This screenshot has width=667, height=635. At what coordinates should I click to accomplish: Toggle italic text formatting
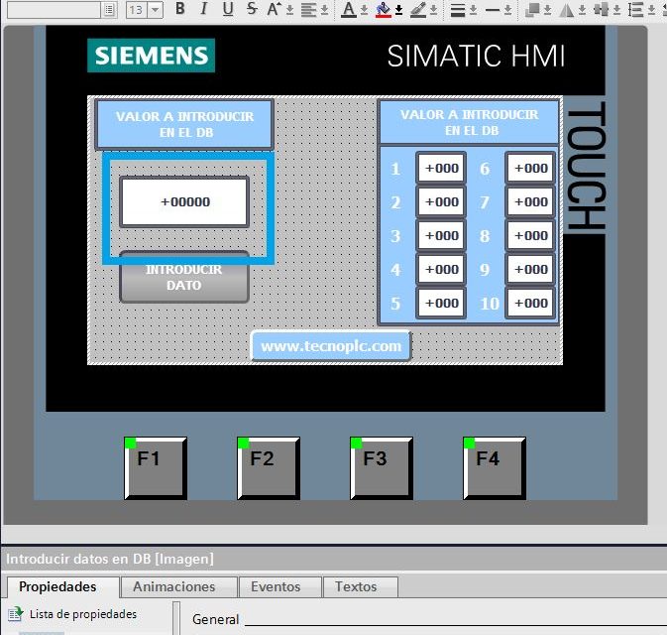point(204,9)
